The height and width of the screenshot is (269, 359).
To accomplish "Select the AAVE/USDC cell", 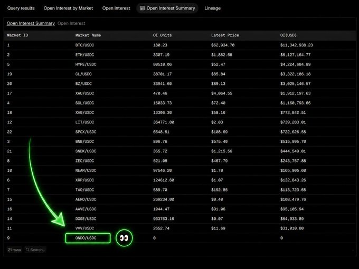I will point(86,209).
